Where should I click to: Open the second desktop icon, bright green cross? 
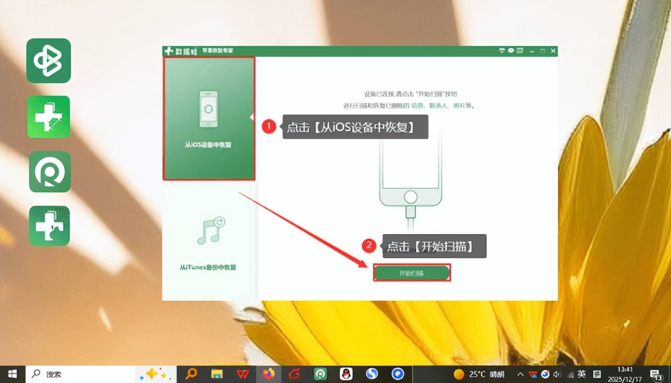pos(48,117)
